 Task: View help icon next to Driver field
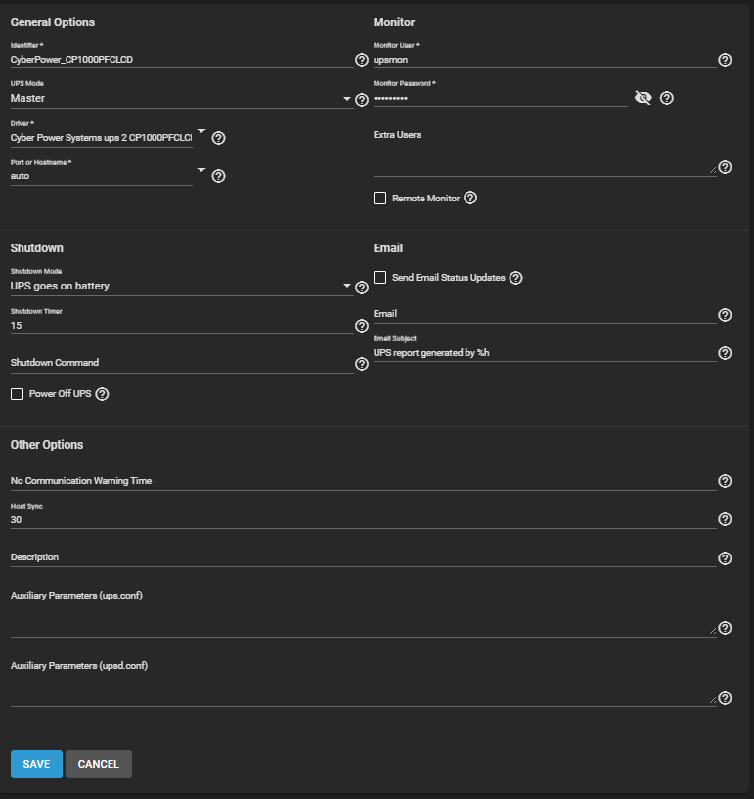click(x=218, y=138)
